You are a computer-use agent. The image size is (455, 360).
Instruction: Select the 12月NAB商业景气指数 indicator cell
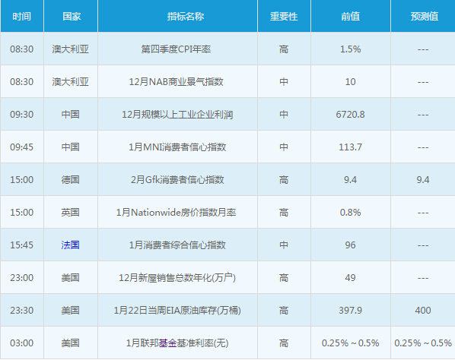177,82
